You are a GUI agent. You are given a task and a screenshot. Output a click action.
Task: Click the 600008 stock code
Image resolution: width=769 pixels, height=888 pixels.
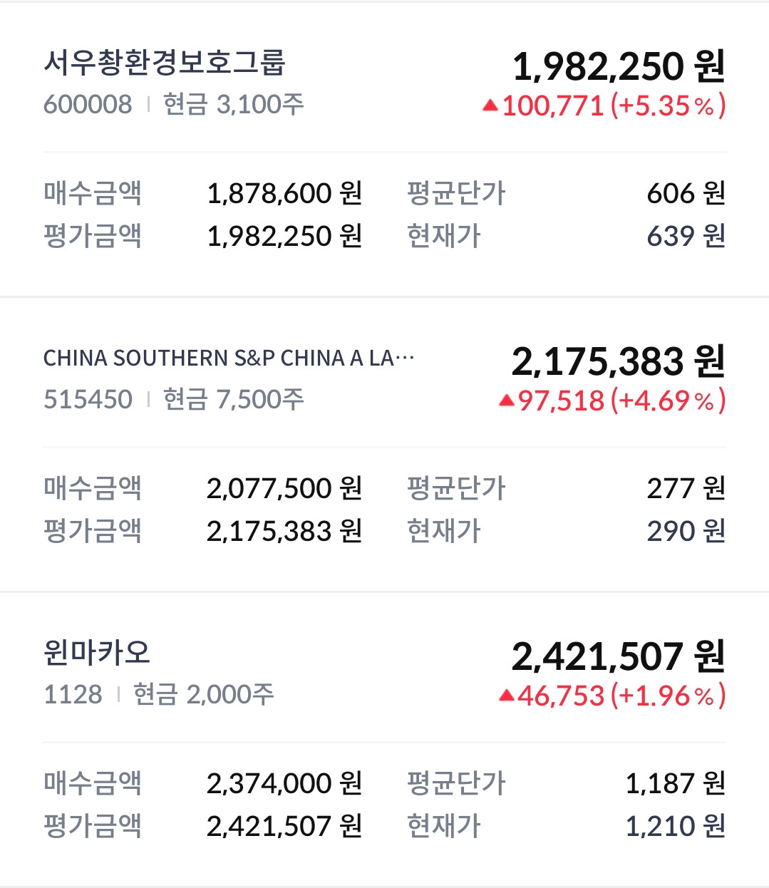tap(88, 105)
